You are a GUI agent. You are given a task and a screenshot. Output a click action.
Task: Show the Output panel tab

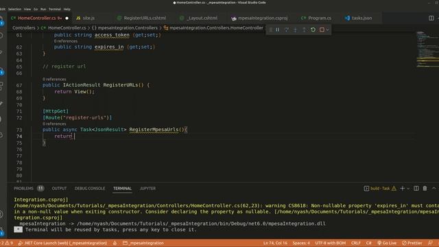point(59,189)
